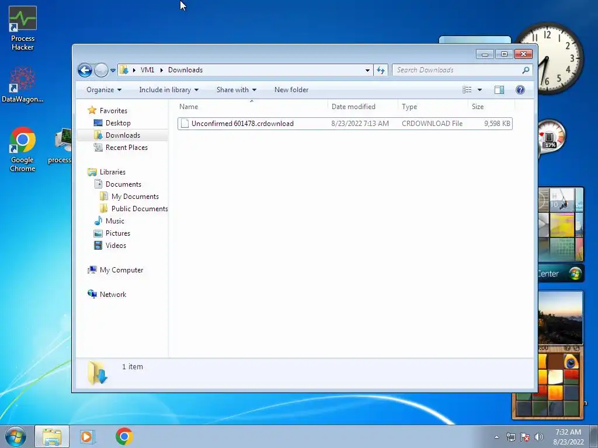Viewport: 598px width, 448px height.
Task: Select My Computer in sidebar
Action: point(121,270)
